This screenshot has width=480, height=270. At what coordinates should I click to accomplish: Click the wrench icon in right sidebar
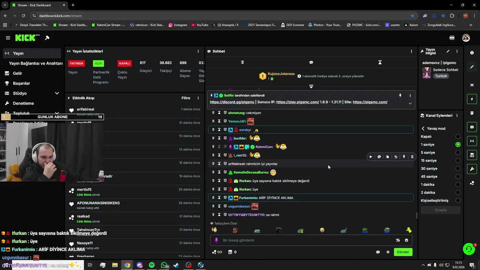pyautogui.click(x=472, y=169)
